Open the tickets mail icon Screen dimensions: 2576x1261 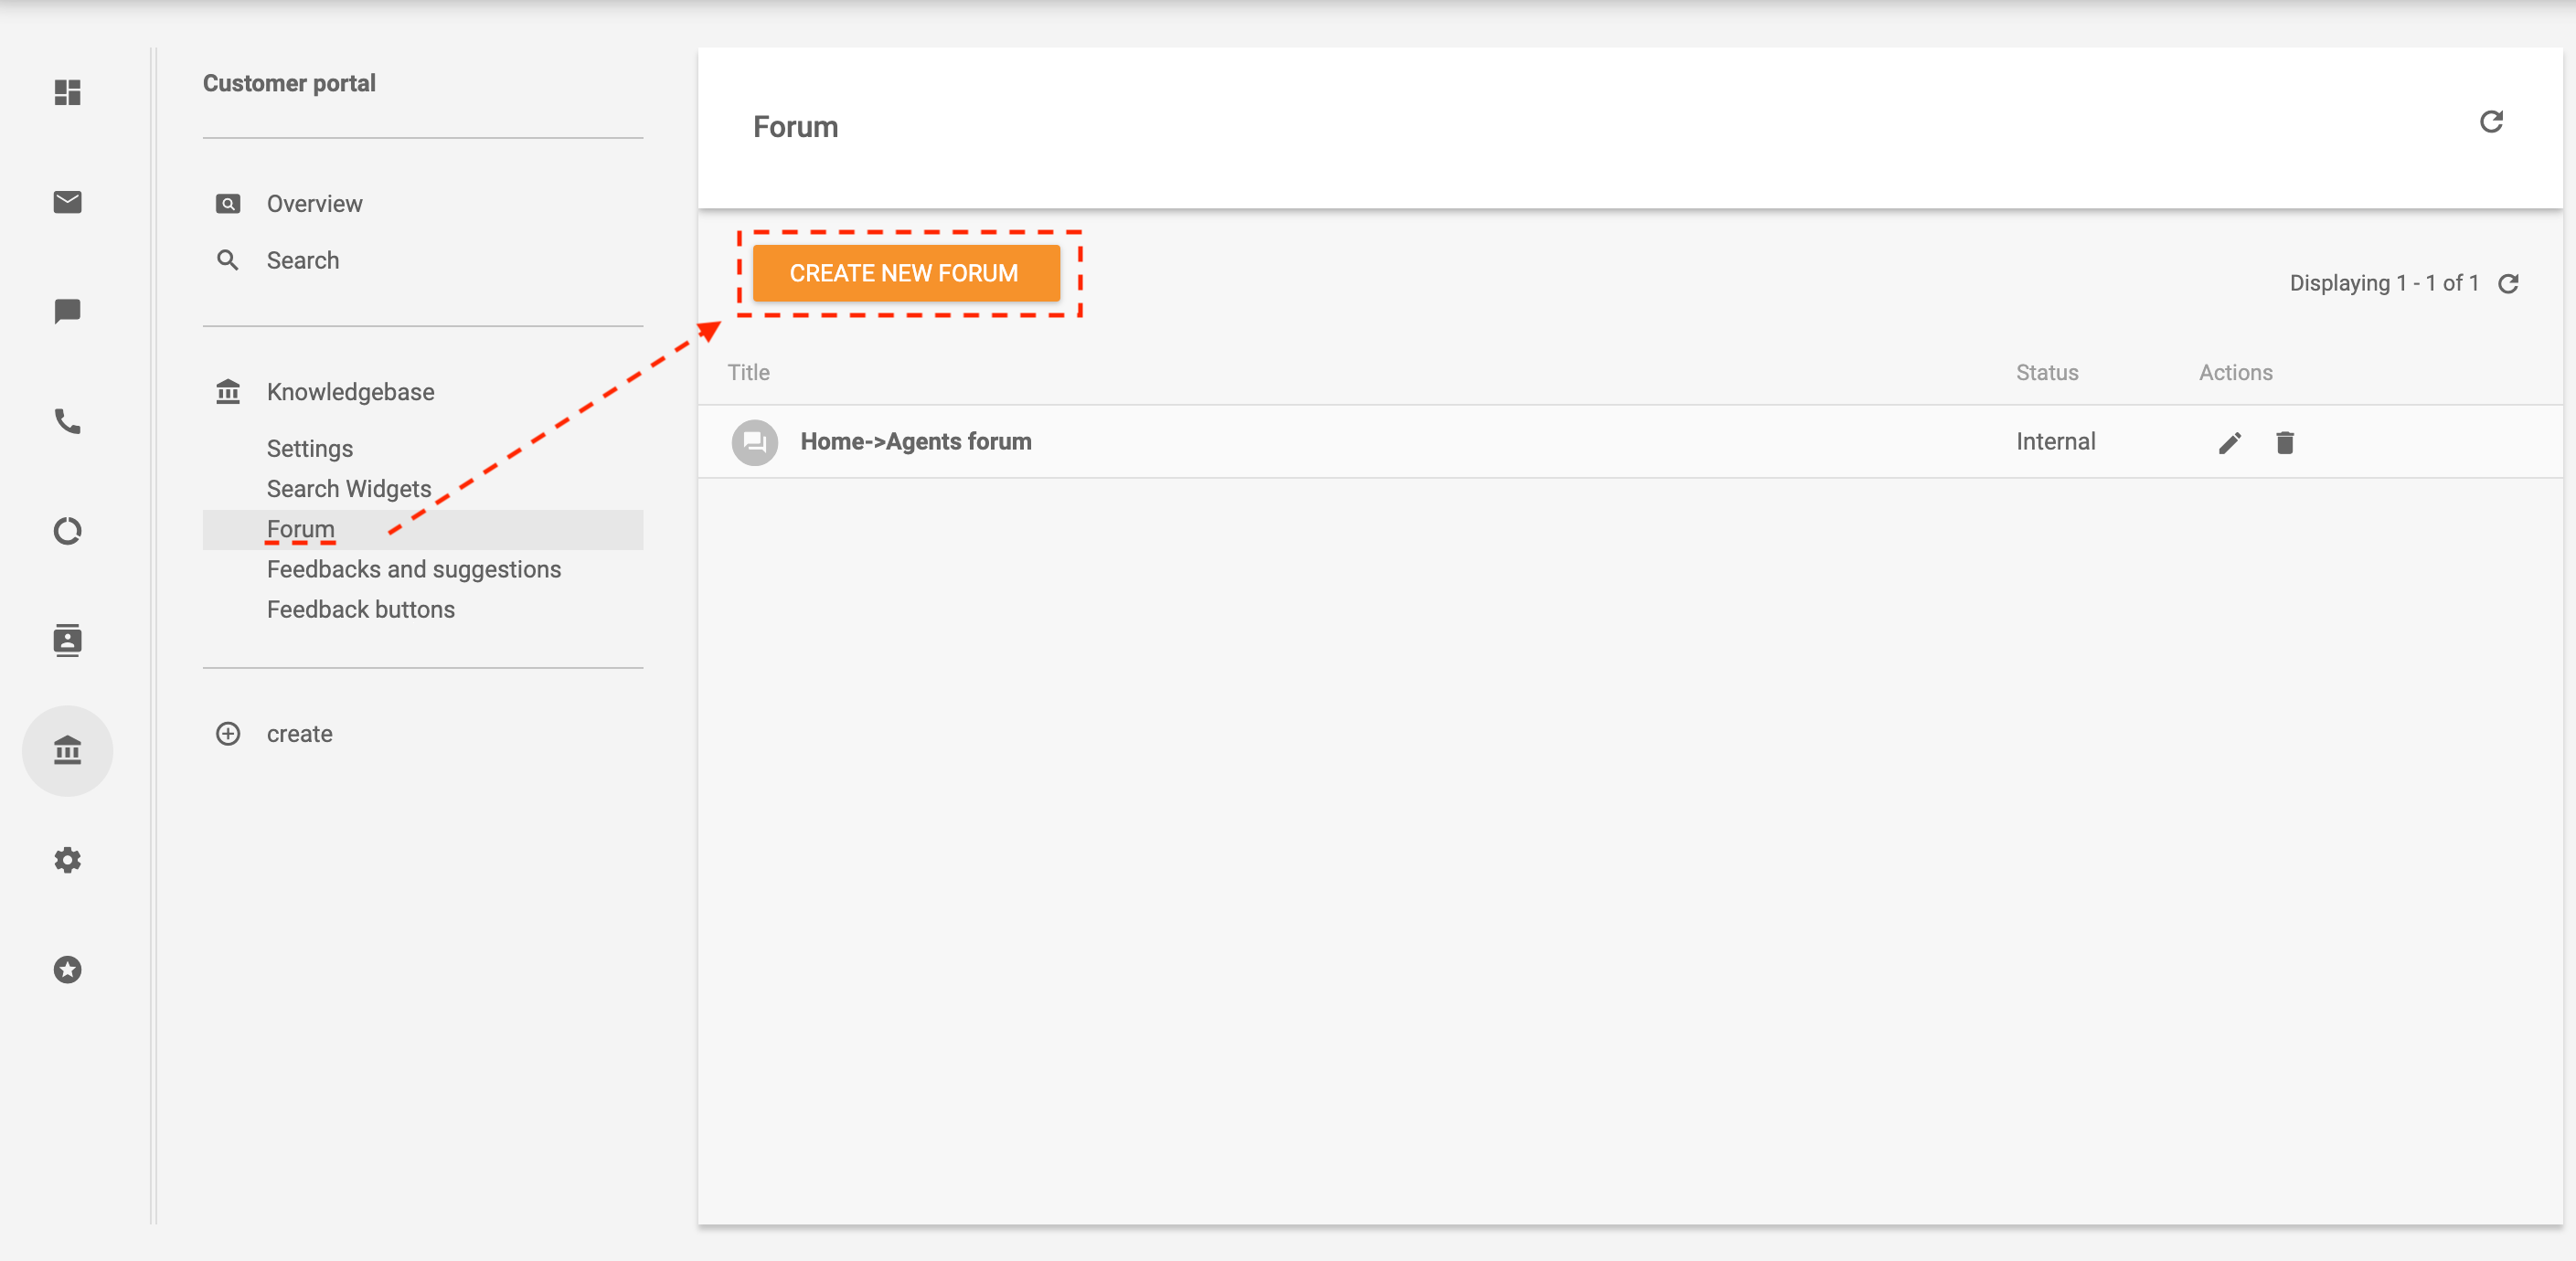67,202
